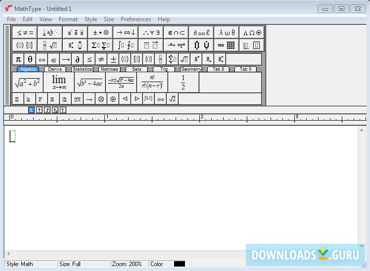Open the spaces and ellipses palette

point(50,33)
